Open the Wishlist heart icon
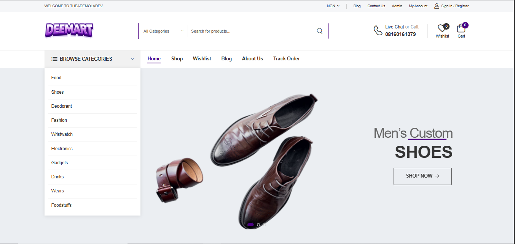This screenshot has height=244, width=515. point(442,28)
